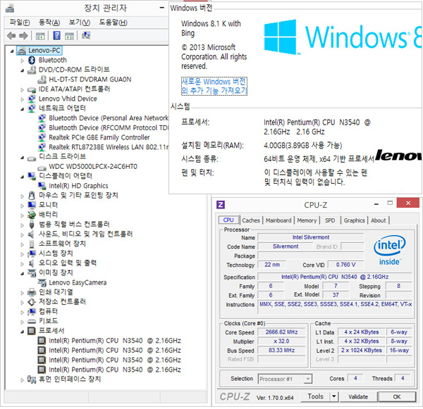Click the 마우스 및 기타 포인팅 장치 mouse icon

pos(32,195)
